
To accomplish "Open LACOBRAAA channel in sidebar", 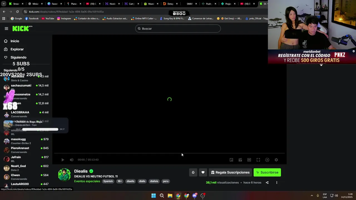I will click(26, 114).
